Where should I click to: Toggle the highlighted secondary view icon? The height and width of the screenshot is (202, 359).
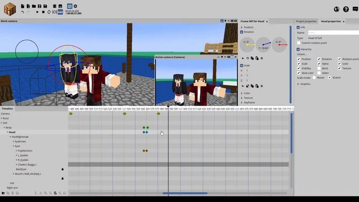70,6
